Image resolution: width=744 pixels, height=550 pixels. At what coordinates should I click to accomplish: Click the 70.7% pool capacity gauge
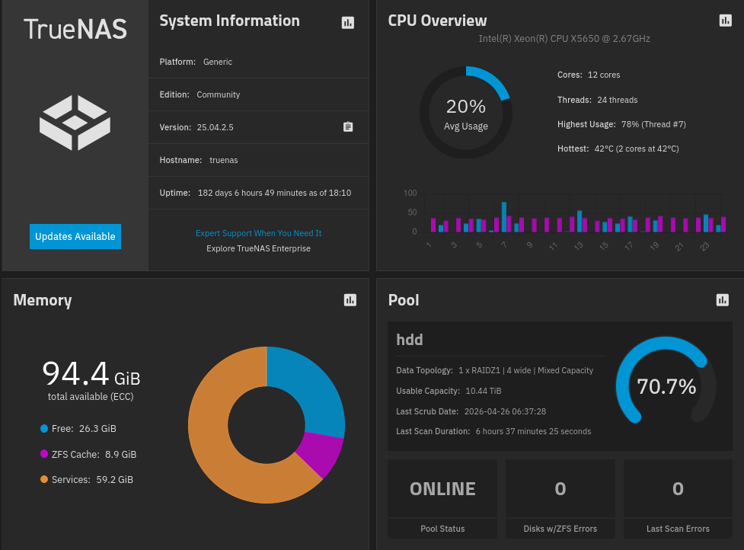[666, 386]
